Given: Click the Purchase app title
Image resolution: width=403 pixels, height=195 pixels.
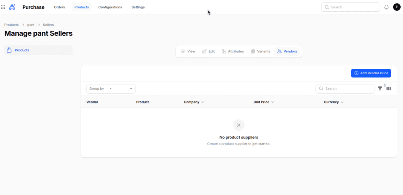Looking at the screenshot, I should [33, 7].
